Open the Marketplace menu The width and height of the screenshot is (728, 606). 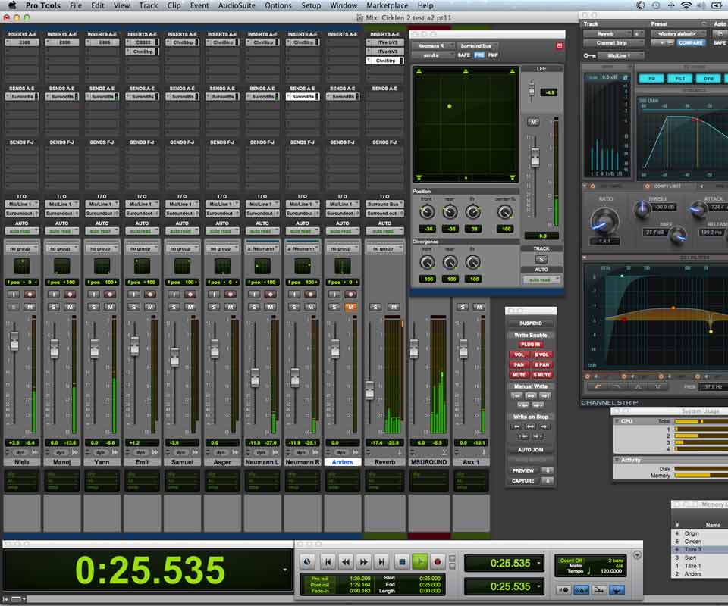(x=388, y=5)
